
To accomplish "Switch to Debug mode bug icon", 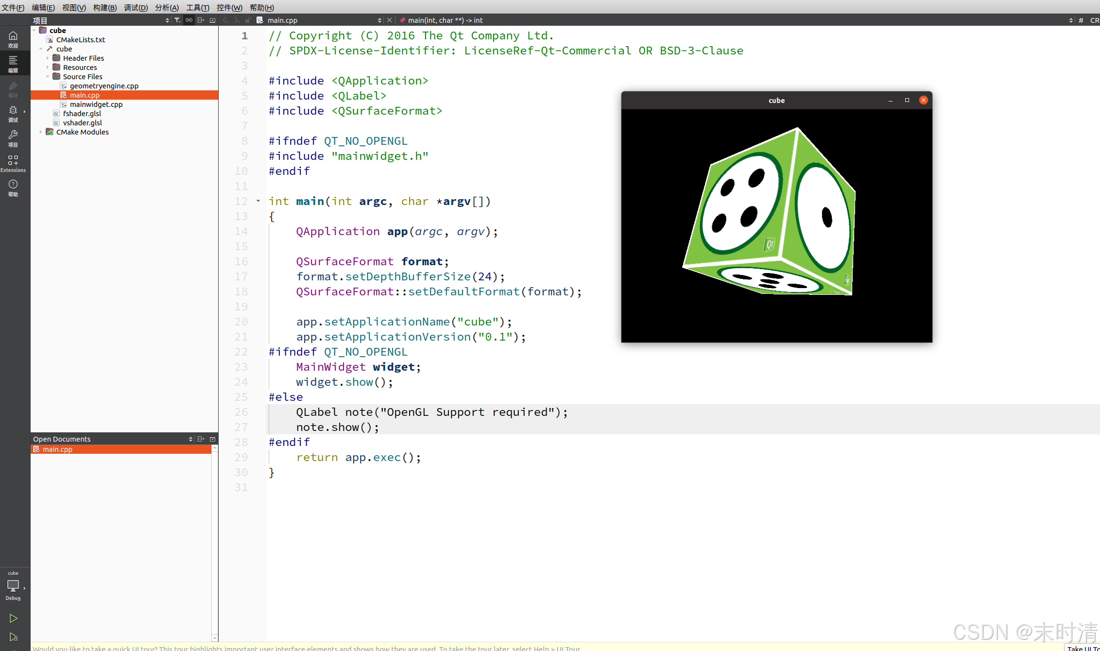I will click(x=13, y=114).
